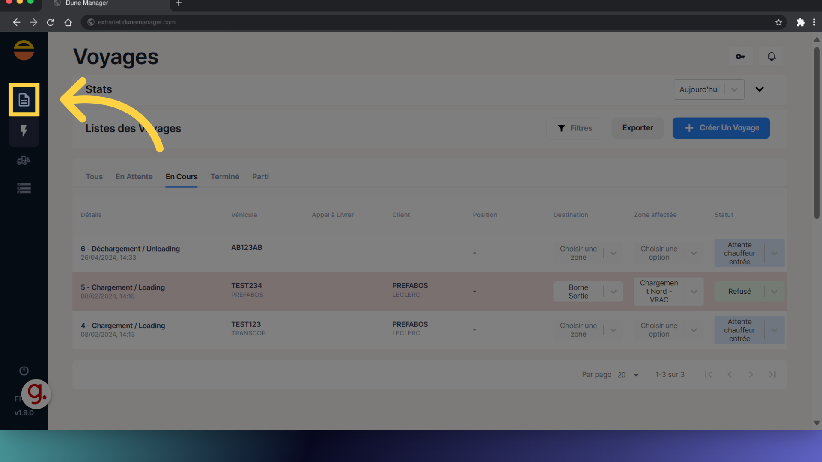The height and width of the screenshot is (462, 822).
Task: Open the Filtres filter button
Action: (x=575, y=128)
